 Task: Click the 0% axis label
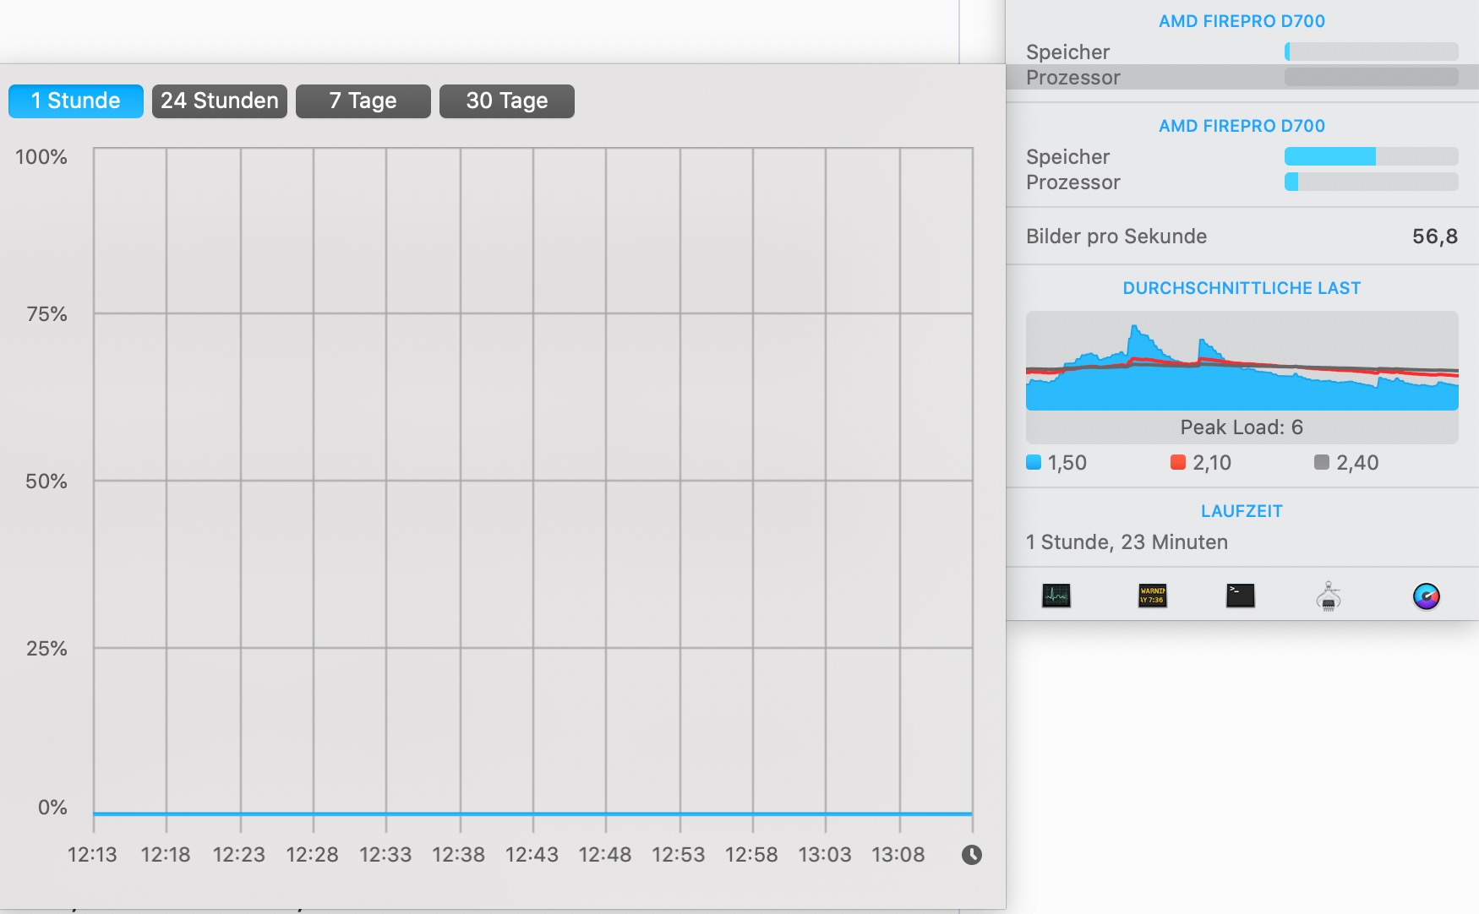(x=52, y=808)
